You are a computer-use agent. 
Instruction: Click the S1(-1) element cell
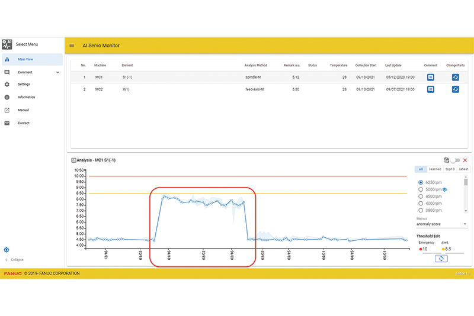click(x=127, y=78)
